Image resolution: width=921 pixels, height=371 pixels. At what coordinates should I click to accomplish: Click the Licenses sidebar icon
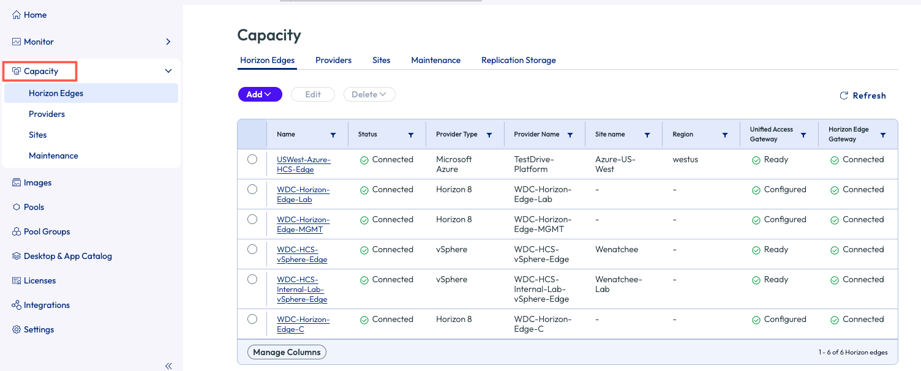17,281
